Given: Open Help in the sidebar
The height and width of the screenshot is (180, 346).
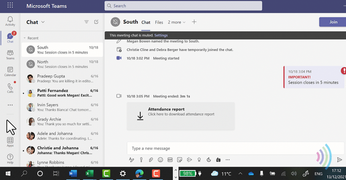Looking at the screenshot, I should [10, 159].
